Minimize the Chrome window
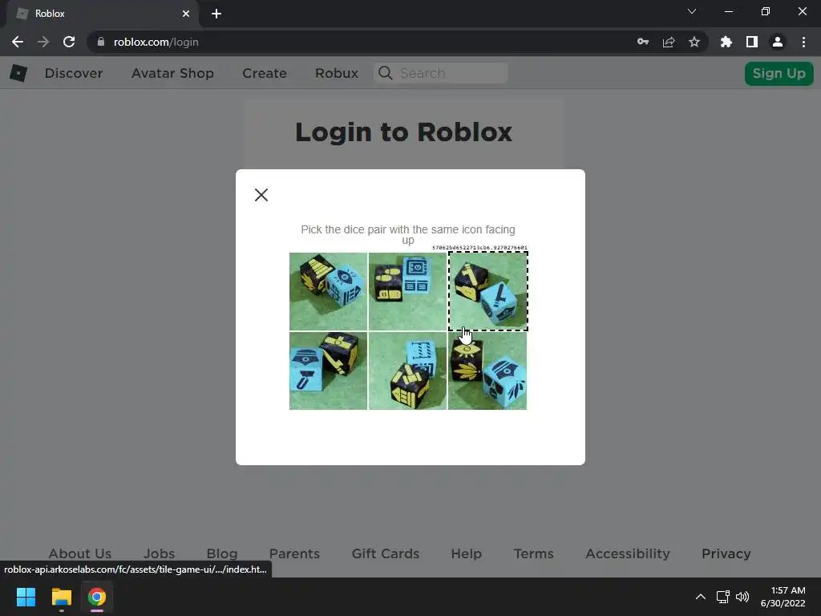The image size is (821, 616). click(728, 11)
